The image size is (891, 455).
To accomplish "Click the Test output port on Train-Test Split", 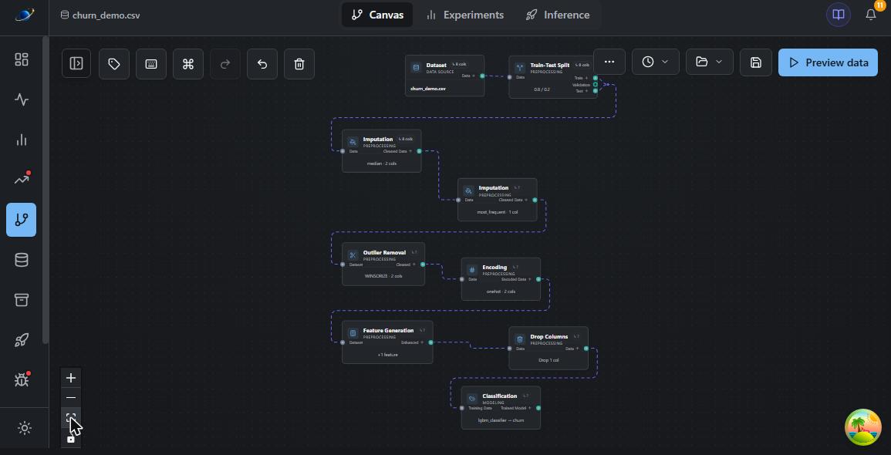I will (x=596, y=91).
